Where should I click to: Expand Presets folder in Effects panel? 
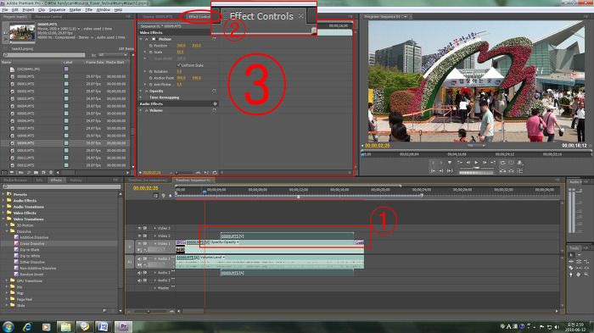[3, 194]
